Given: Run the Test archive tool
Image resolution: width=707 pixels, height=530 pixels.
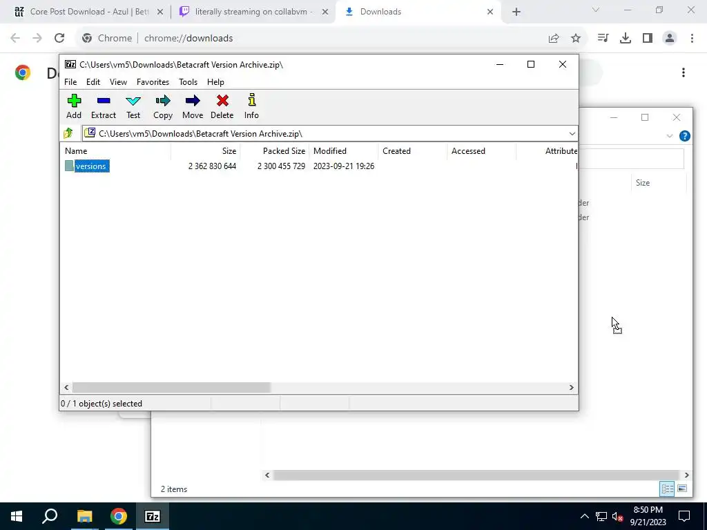Looking at the screenshot, I should 133,106.
